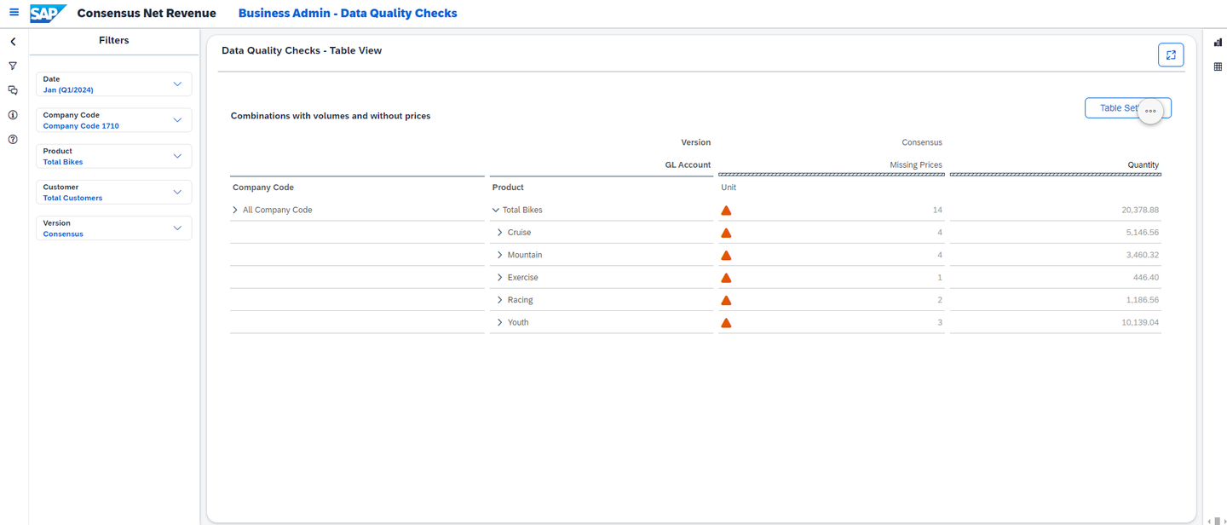Click missing prices count 14
Image resolution: width=1227 pixels, height=525 pixels.
tap(937, 210)
